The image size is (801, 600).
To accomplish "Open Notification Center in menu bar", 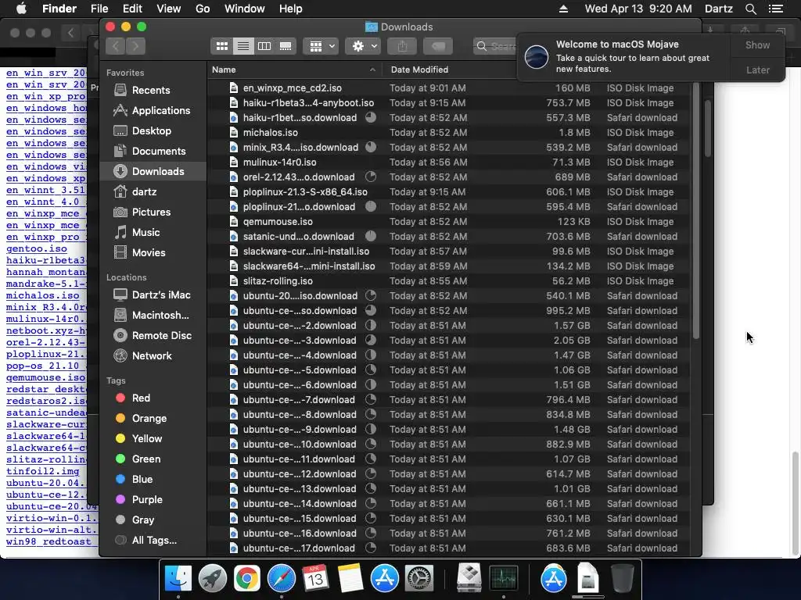I will [776, 9].
